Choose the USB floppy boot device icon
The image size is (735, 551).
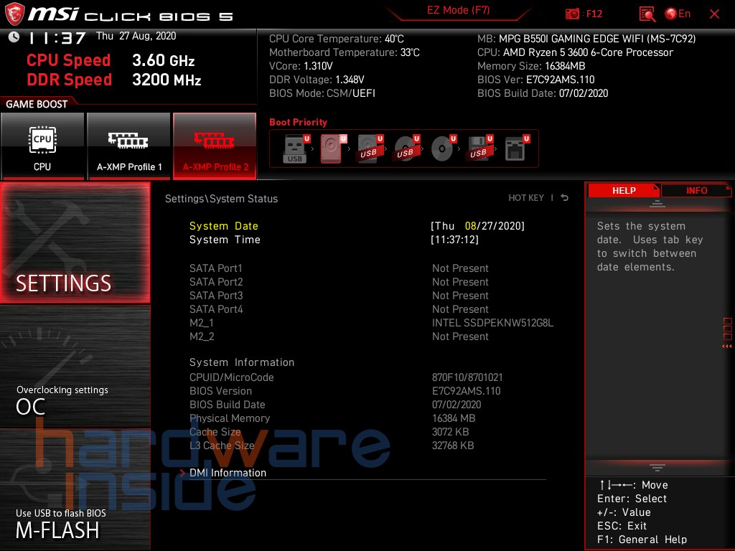[x=479, y=149]
